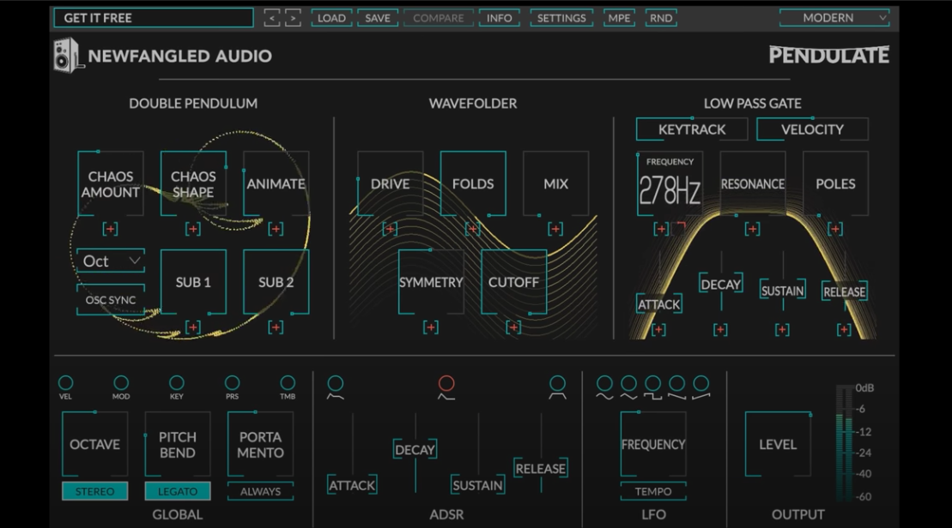Select the square wave LFO source
952x528 pixels.
[x=652, y=383]
